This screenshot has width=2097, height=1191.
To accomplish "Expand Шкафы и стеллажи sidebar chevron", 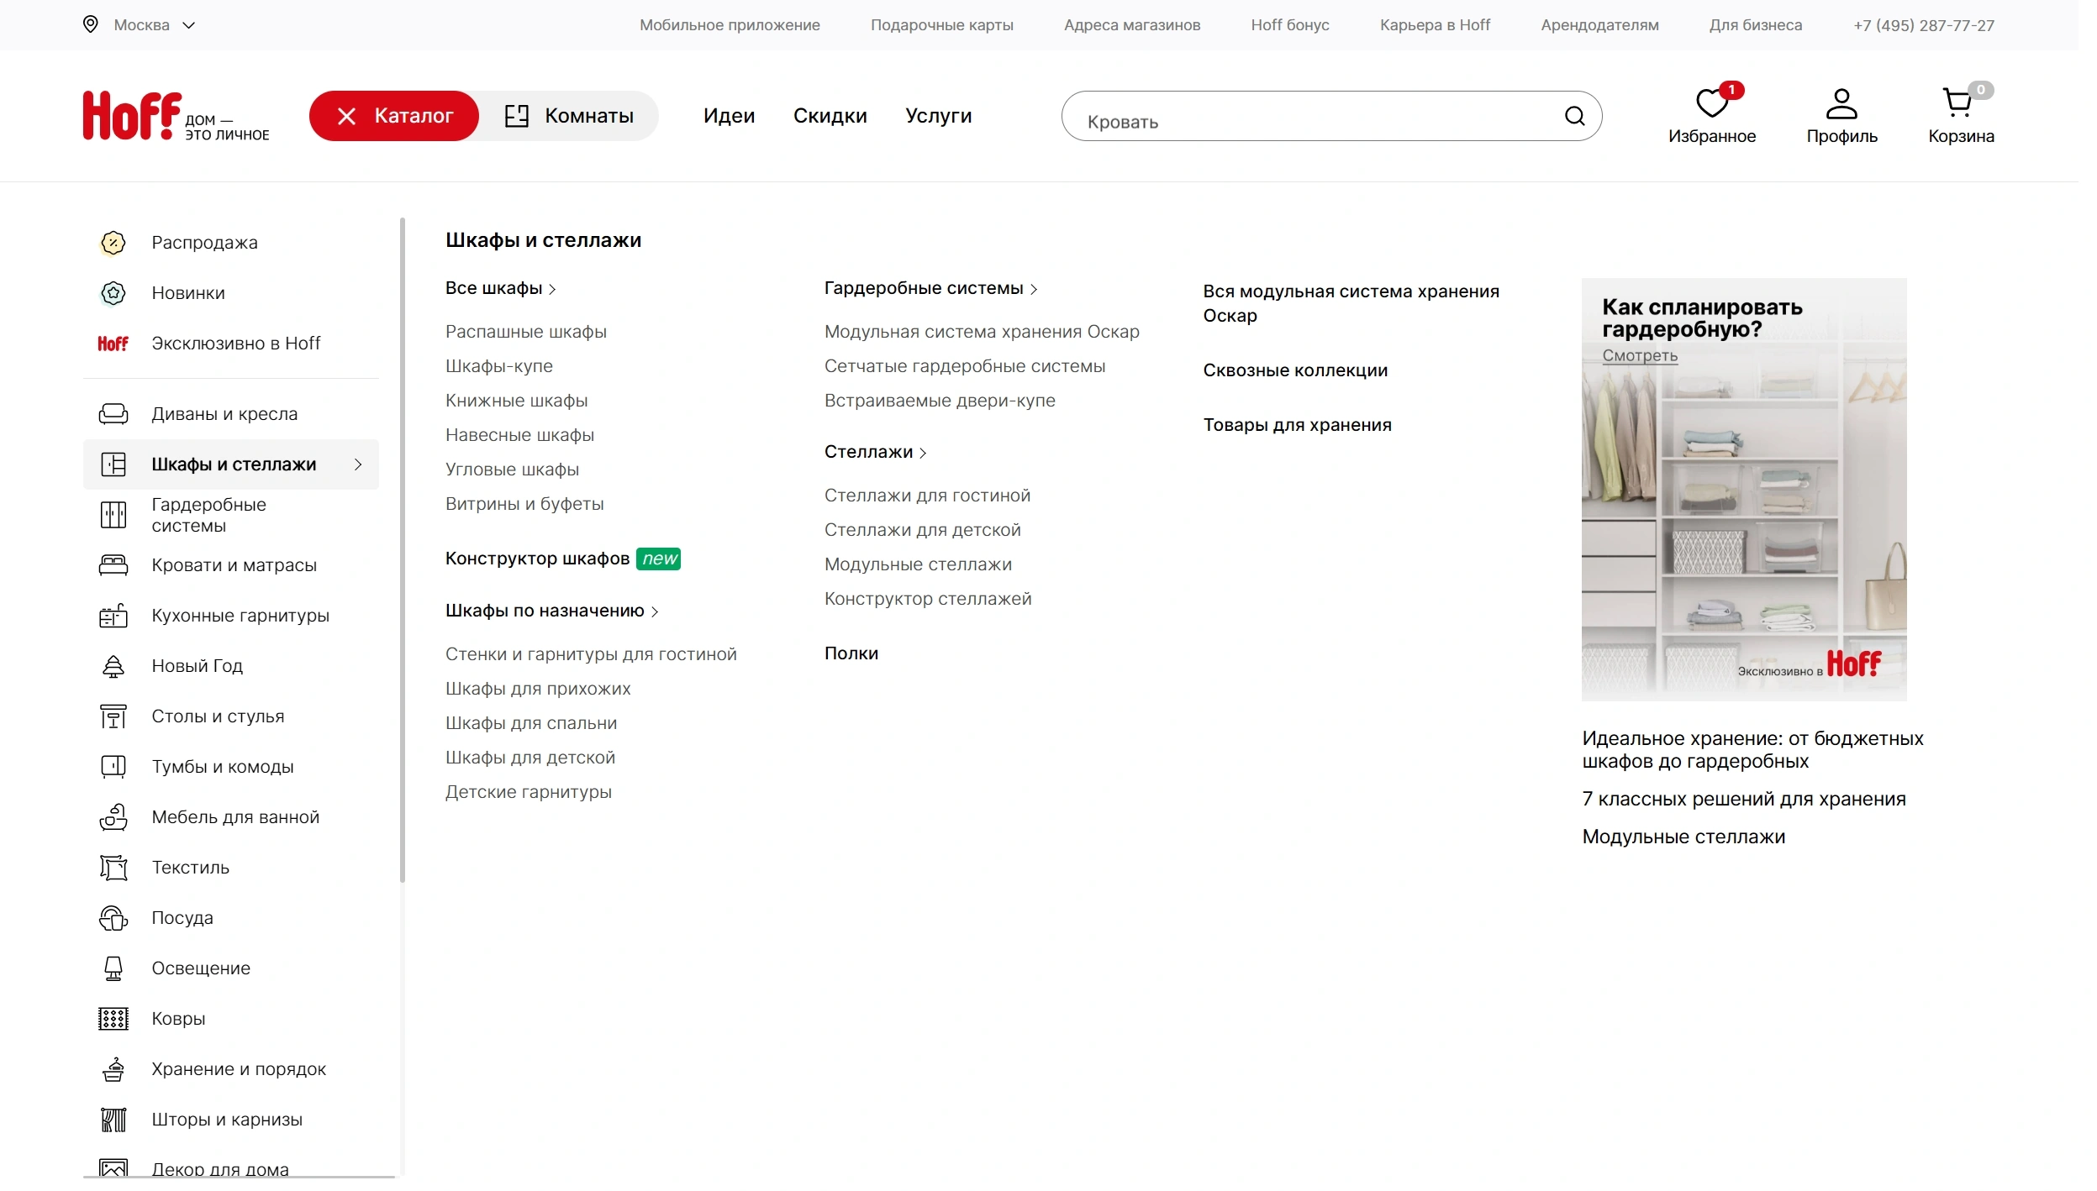I will coord(358,464).
